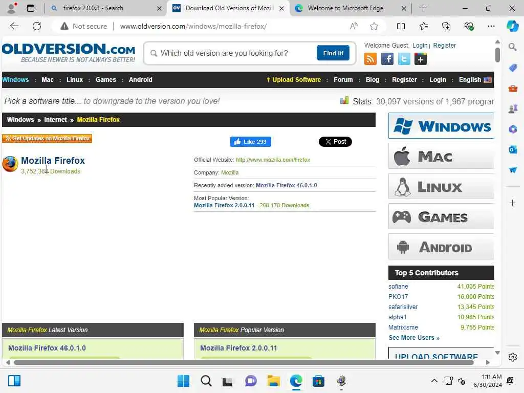Open Copilot icon in Edge toolbar
This screenshot has height=393, width=524.
click(512, 26)
